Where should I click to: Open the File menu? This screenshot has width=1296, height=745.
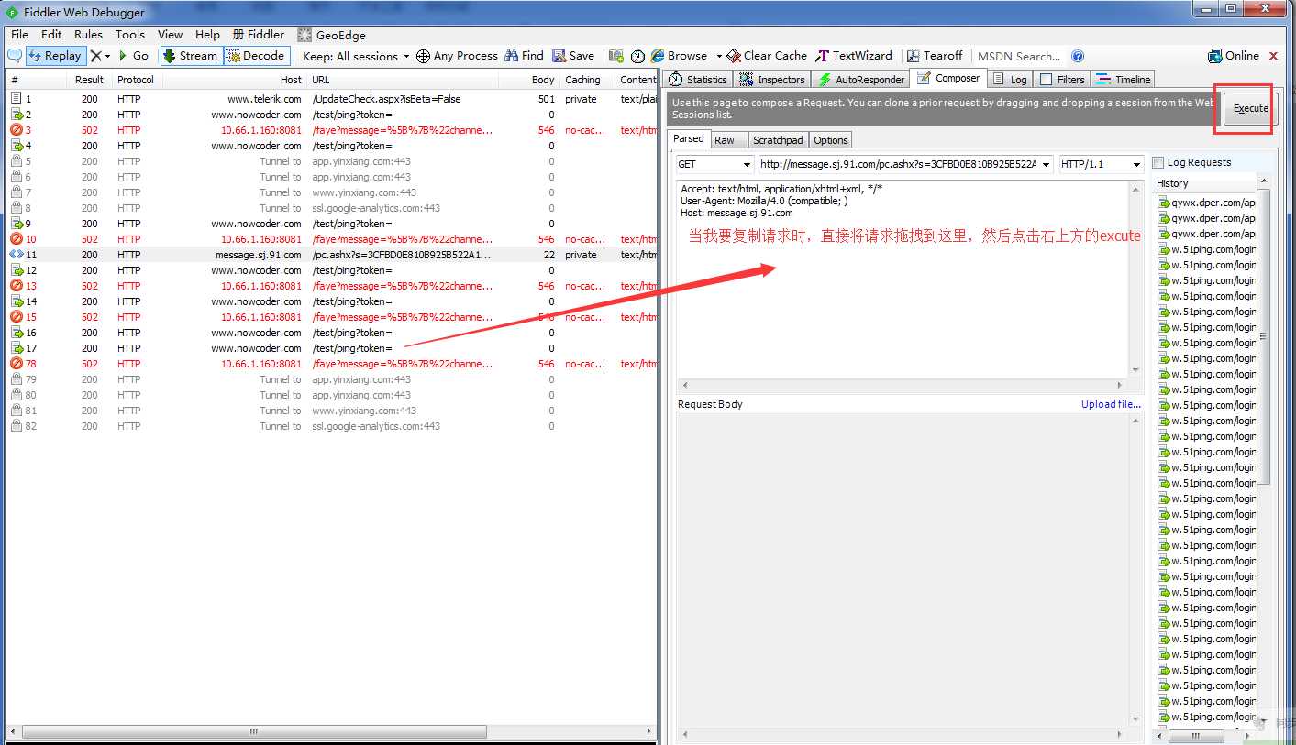[x=19, y=35]
